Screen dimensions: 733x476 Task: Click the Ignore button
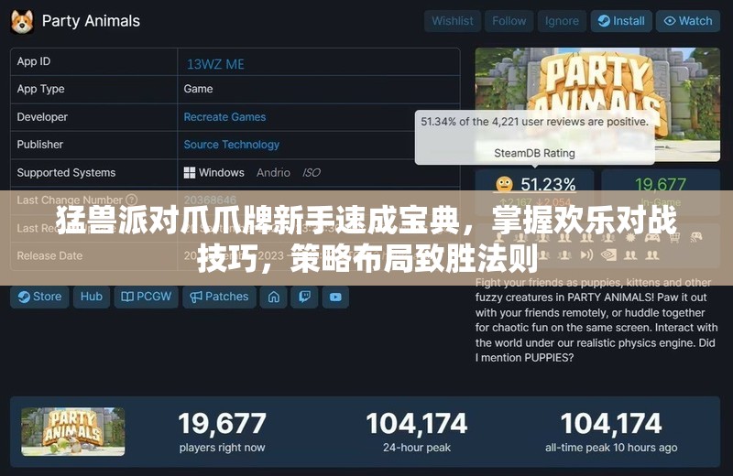(x=562, y=21)
